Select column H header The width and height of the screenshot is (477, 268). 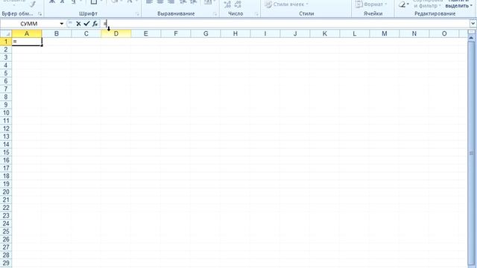[x=236, y=33]
